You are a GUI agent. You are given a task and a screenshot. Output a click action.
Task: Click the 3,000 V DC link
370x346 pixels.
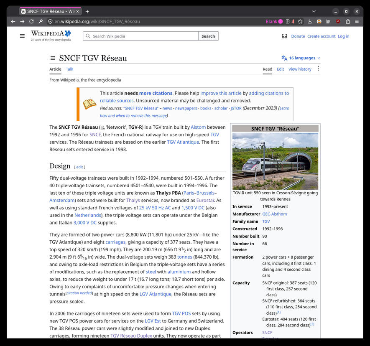coord(85,223)
